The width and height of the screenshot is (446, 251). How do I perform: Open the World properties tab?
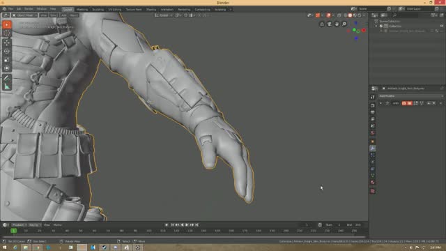pos(373,133)
